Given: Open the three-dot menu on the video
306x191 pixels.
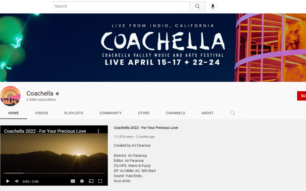Looking at the screenshot, I should pos(98,131).
